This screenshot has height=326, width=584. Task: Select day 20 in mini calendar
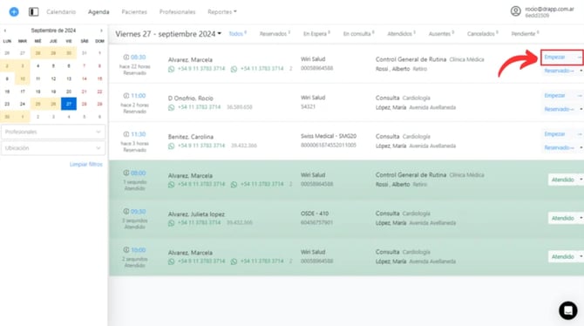coord(69,92)
